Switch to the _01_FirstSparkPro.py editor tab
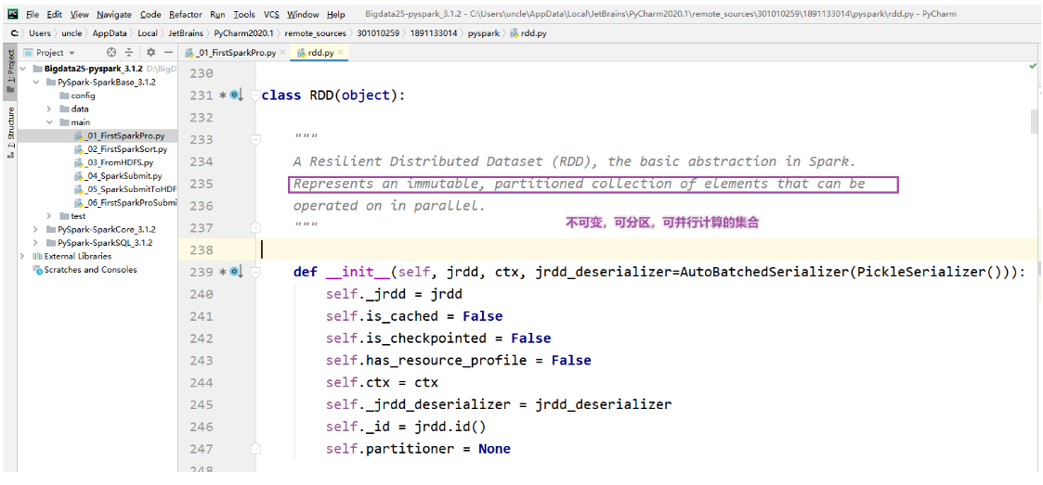 [234, 53]
